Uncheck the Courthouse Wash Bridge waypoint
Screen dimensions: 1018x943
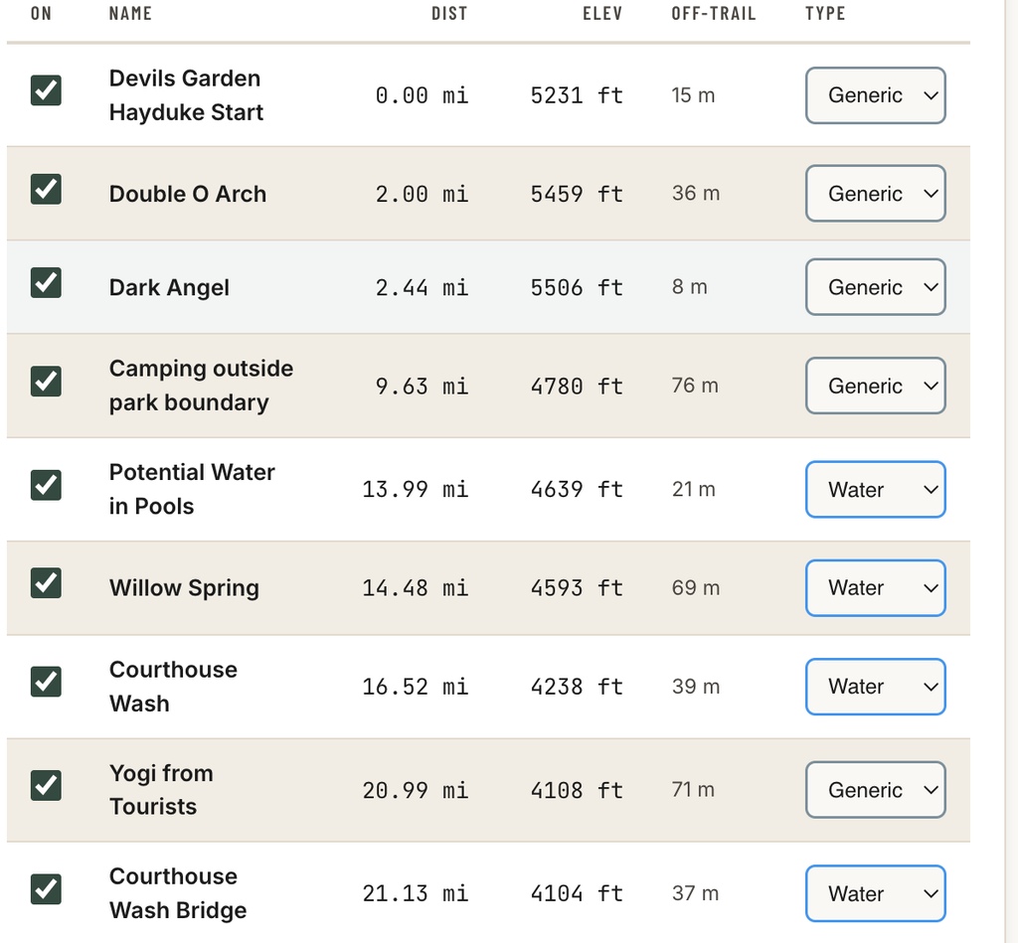click(x=46, y=889)
